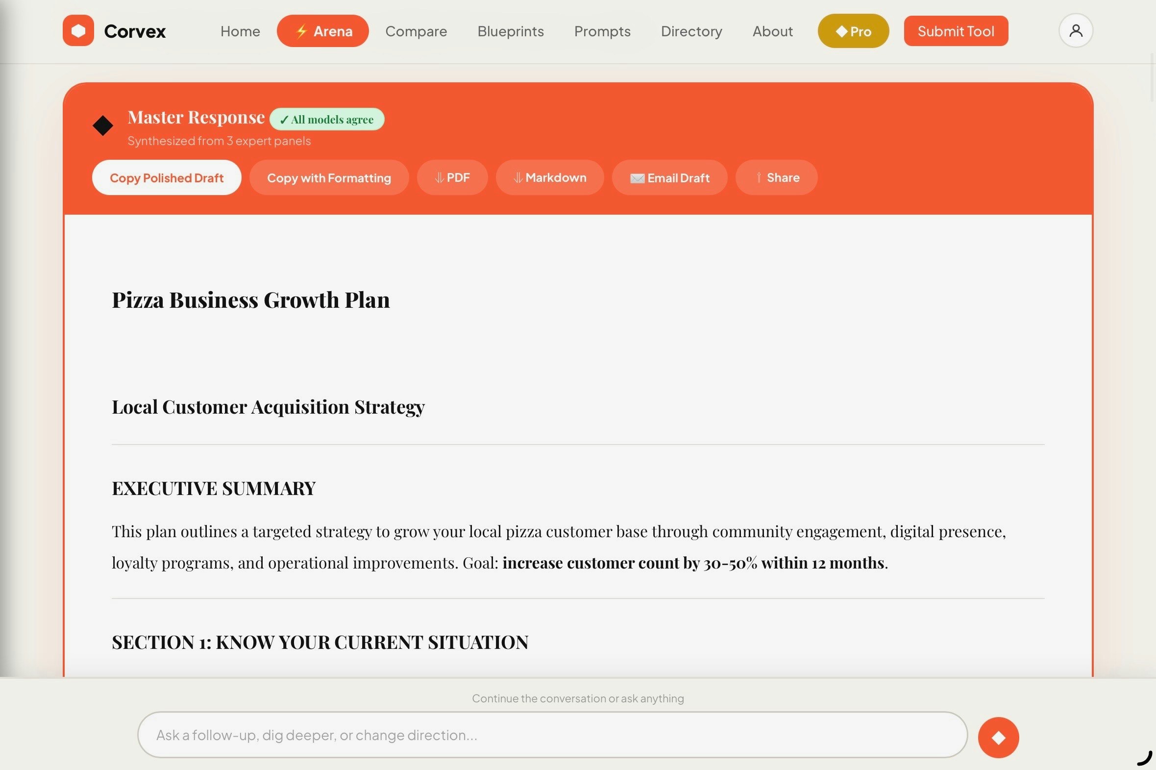Download the response as Markdown
The width and height of the screenshot is (1156, 770).
[549, 178]
